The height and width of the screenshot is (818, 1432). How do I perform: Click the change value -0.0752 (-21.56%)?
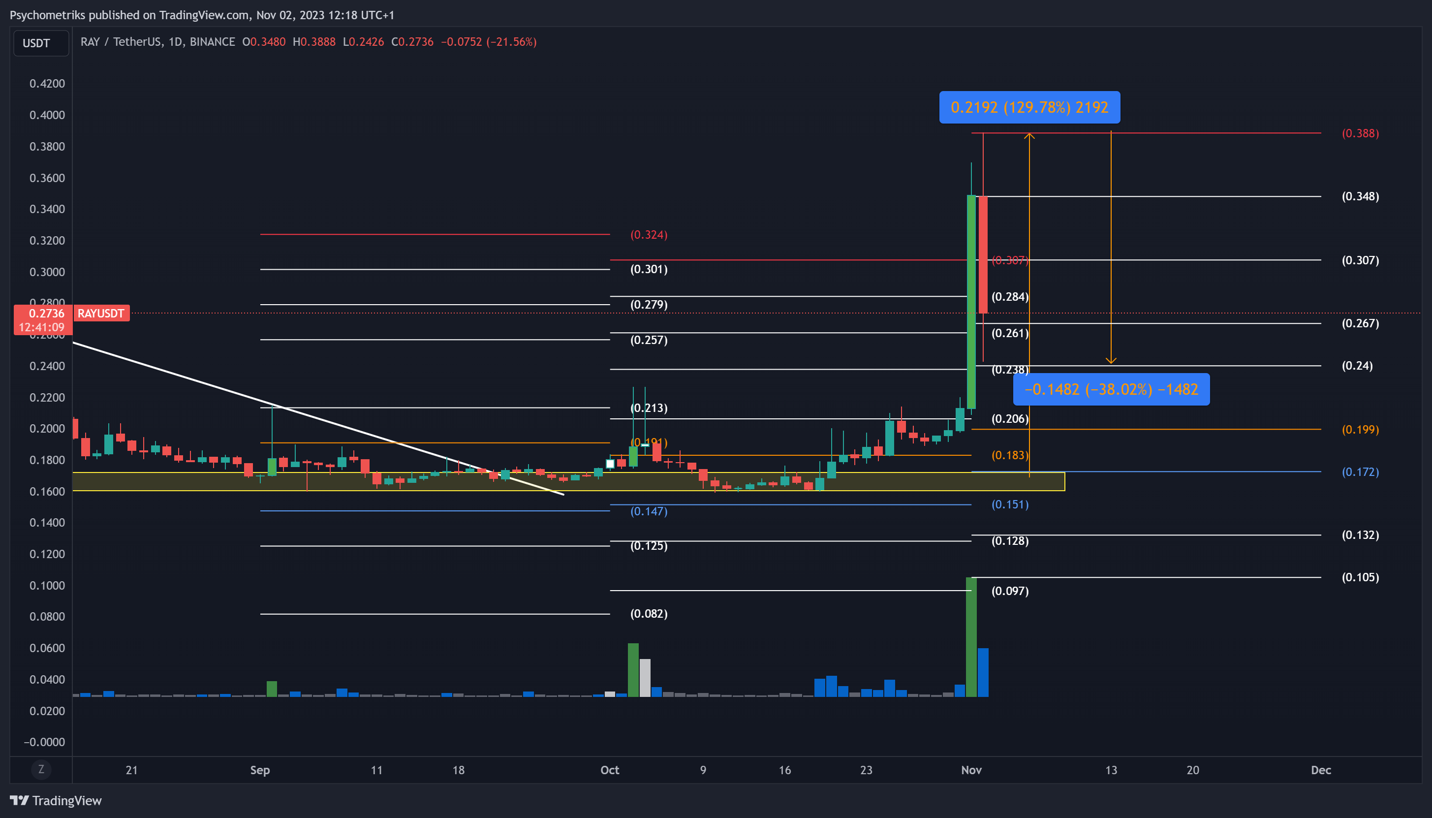[489, 41]
